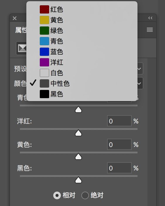Expand the 预设 preset dropdown arrow
Image resolution: width=165 pixels, height=206 pixels.
pyautogui.click(x=139, y=68)
